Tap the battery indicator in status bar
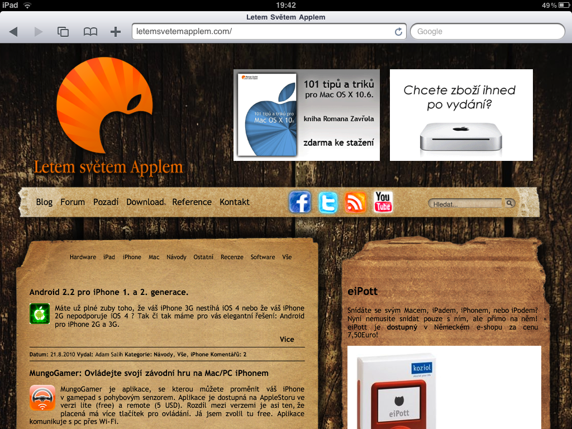572x429 pixels. coord(564,5)
